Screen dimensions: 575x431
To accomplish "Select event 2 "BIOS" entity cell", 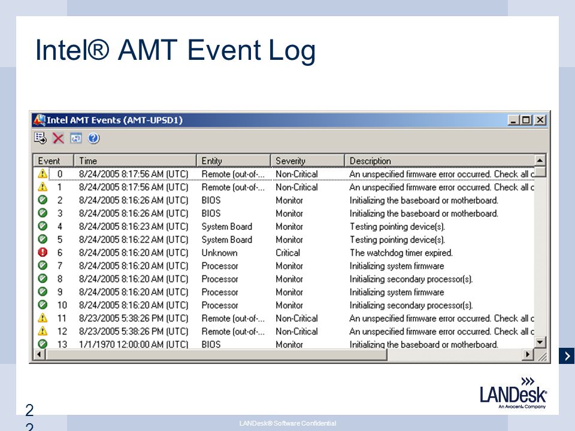I will pyautogui.click(x=211, y=201).
